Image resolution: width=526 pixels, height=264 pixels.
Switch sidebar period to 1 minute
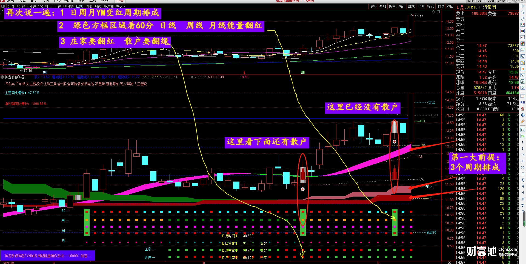click(x=522, y=142)
